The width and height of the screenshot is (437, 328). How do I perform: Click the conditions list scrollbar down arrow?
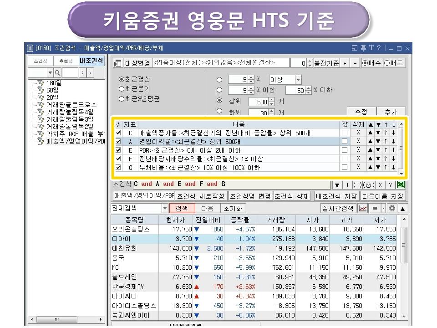(x=401, y=174)
